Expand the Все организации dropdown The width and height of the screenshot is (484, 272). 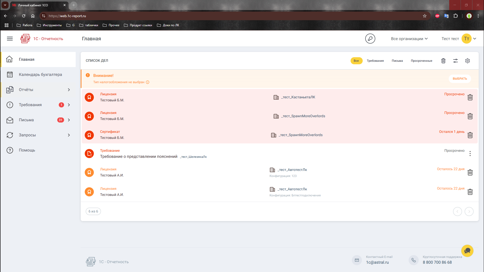409,39
